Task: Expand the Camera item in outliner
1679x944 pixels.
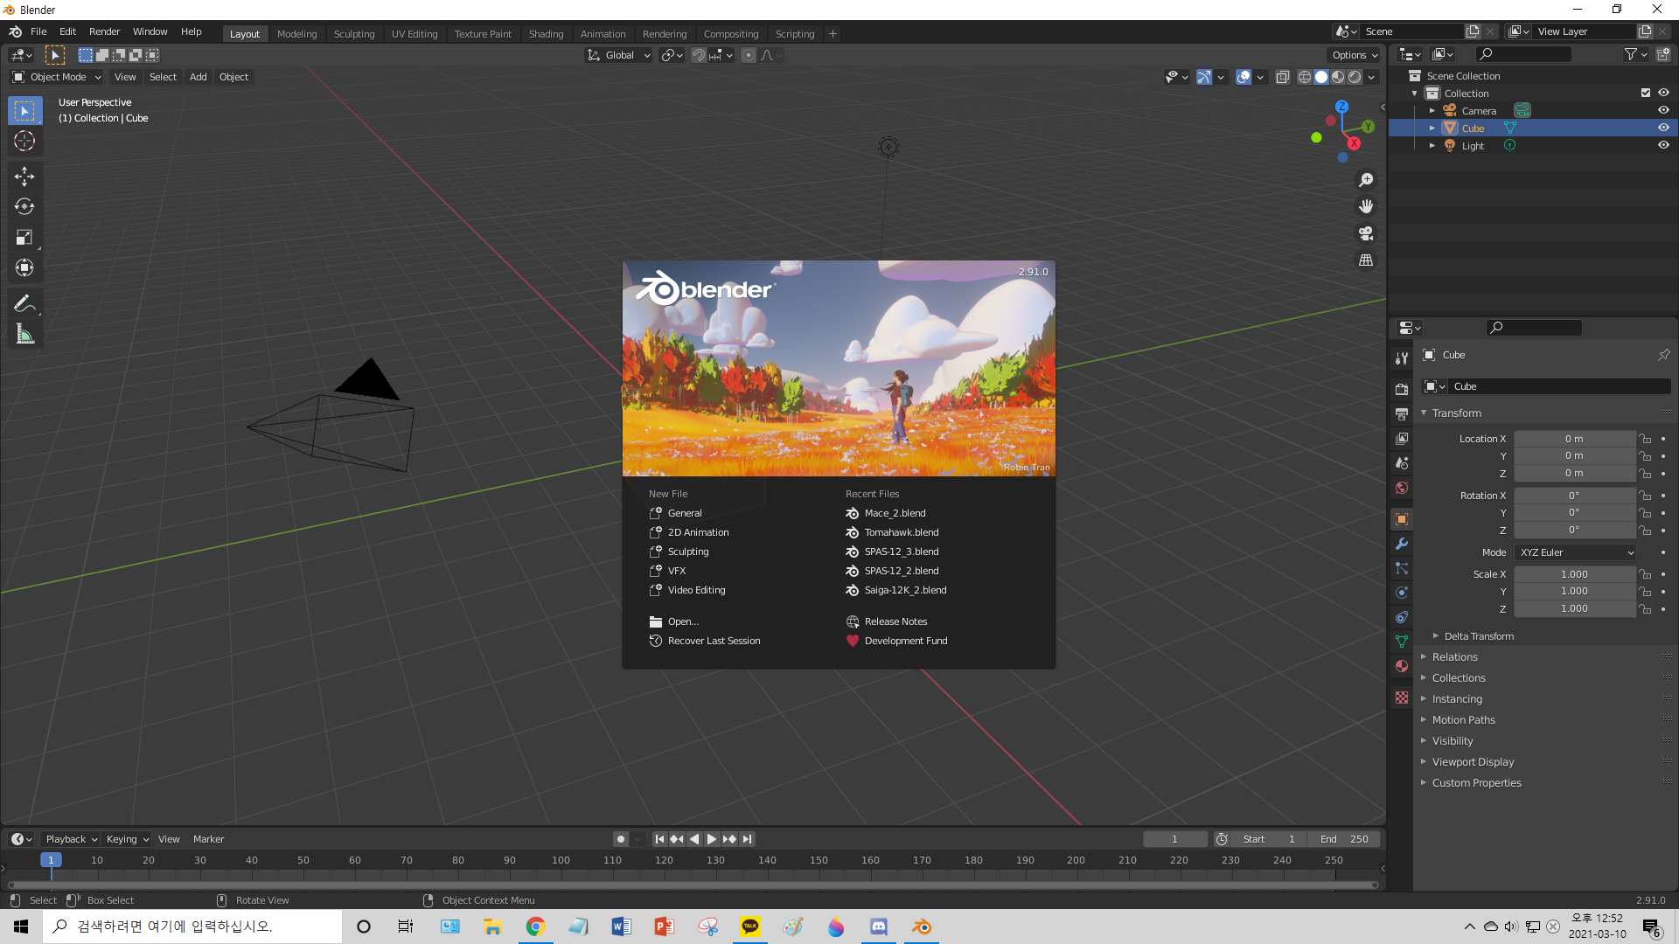Action: (x=1432, y=111)
